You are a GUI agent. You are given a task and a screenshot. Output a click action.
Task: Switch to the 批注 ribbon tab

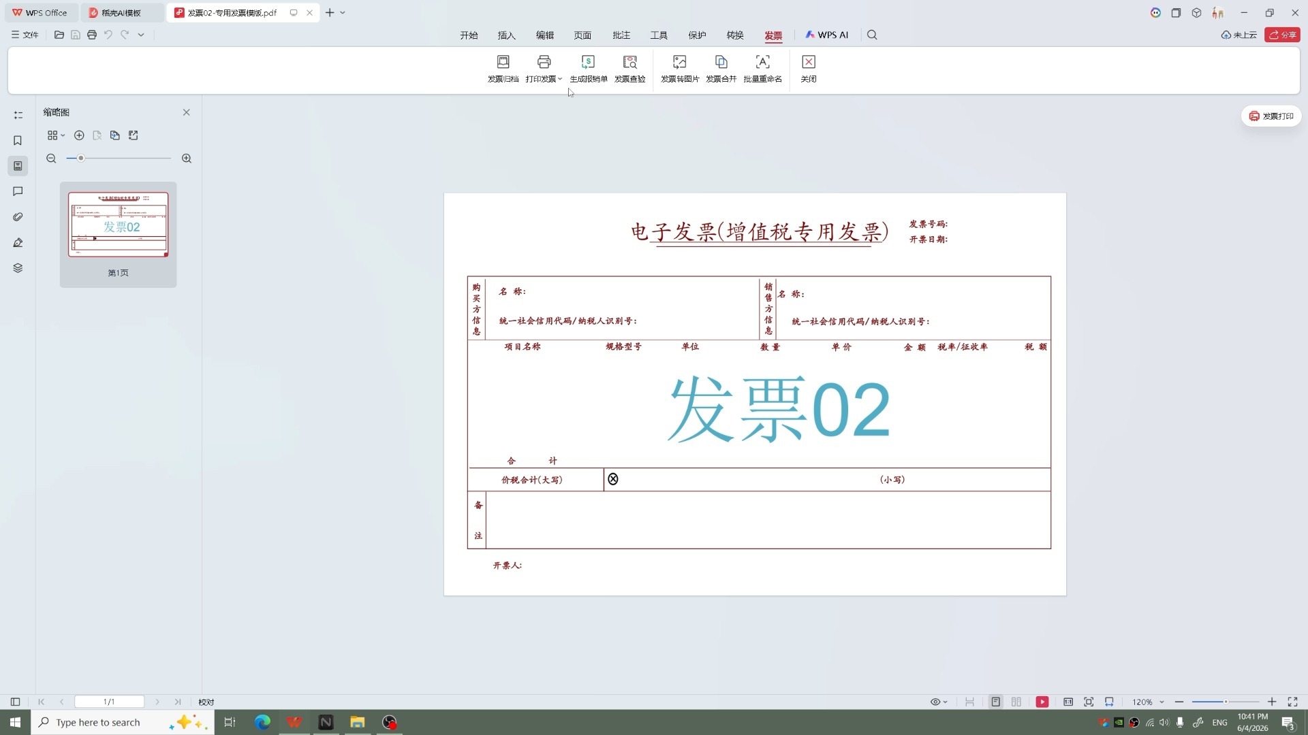(x=621, y=35)
